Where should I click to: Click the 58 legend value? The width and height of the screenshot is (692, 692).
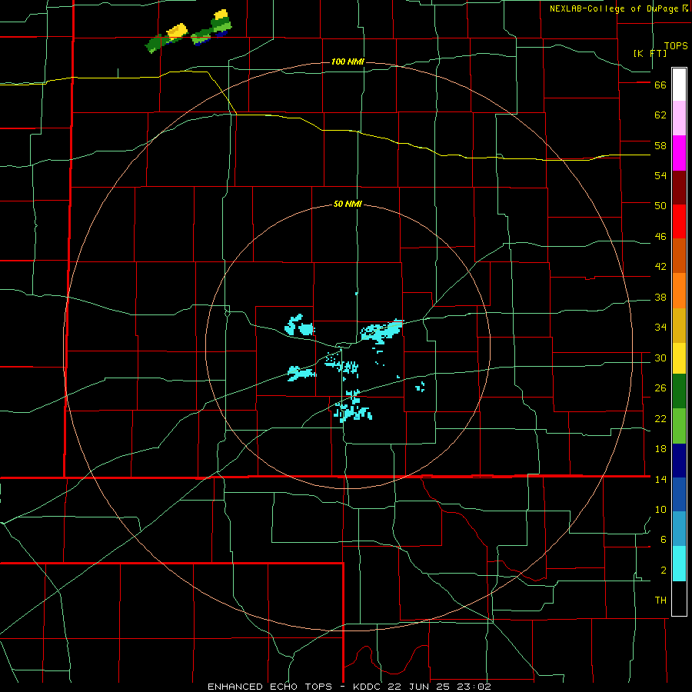(660, 145)
